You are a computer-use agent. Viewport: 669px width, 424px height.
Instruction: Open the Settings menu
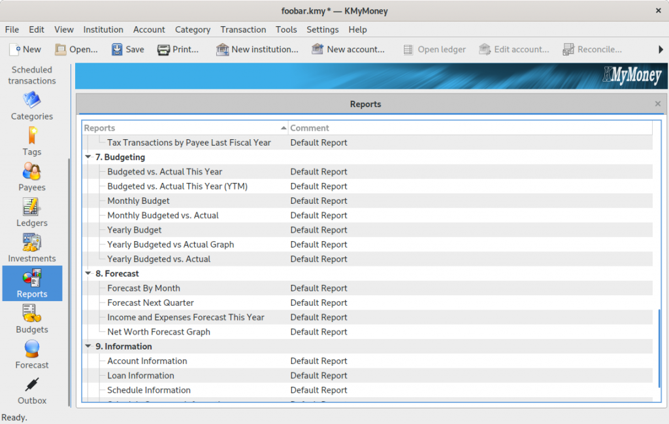(x=322, y=29)
